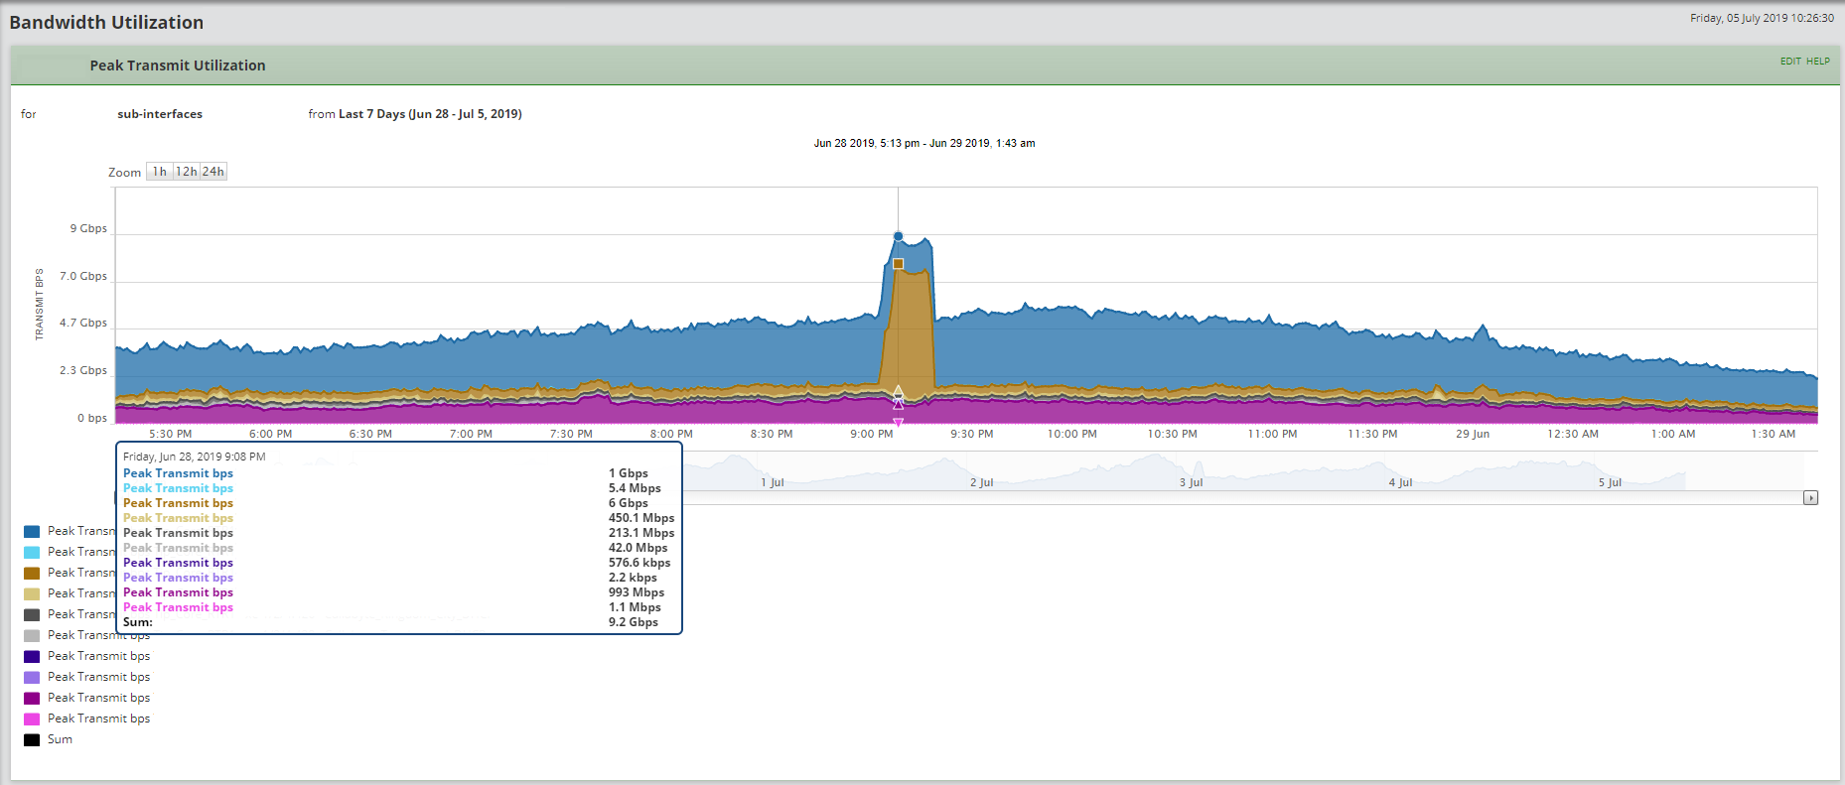Toggle the dark gray legend swatch
Viewport: 1845px width, 785px height.
pyautogui.click(x=32, y=615)
